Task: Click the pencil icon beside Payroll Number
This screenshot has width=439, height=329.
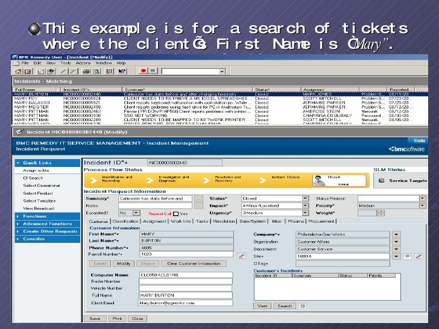Action: (241, 255)
